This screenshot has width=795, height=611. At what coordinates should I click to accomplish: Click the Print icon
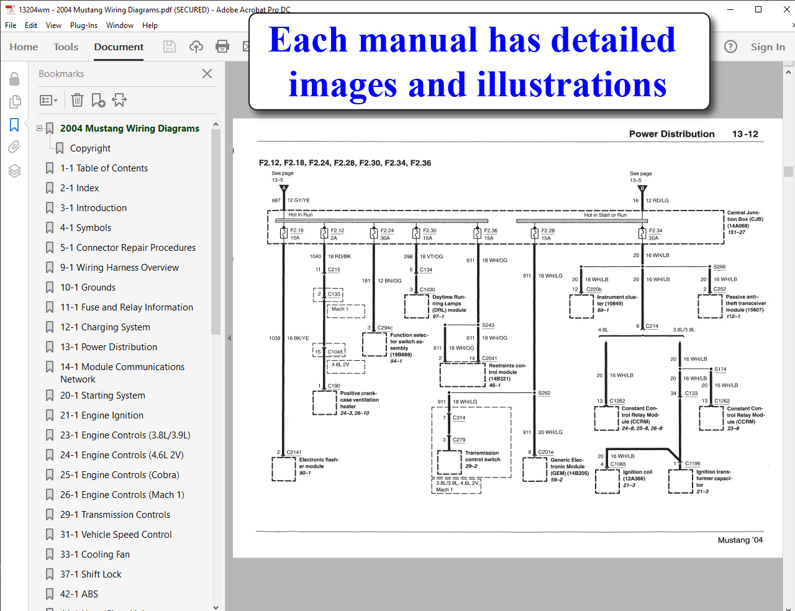click(x=222, y=47)
